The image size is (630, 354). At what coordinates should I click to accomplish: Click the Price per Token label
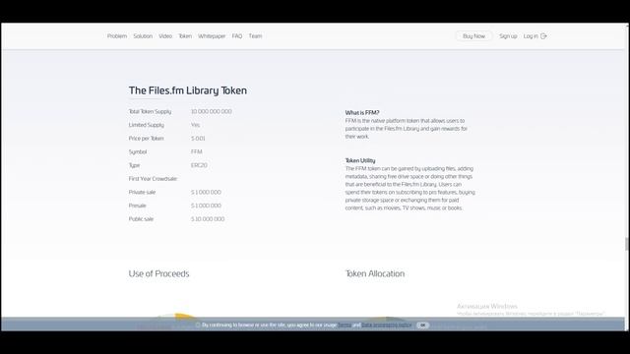(x=146, y=139)
